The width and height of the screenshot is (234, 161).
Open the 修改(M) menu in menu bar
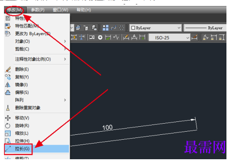(x=15, y=10)
